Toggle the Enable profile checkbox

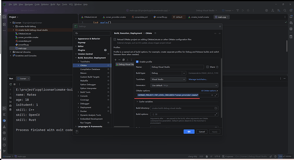[137, 62]
